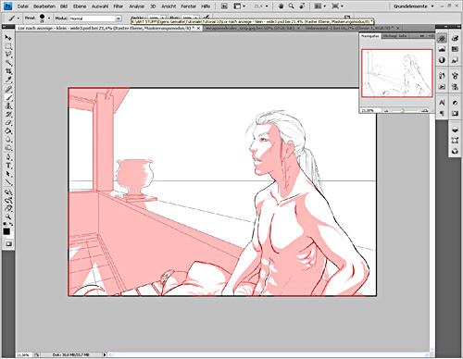The width and height of the screenshot is (463, 359).
Task: Open the Character panel icon
Action: pyautogui.click(x=442, y=103)
